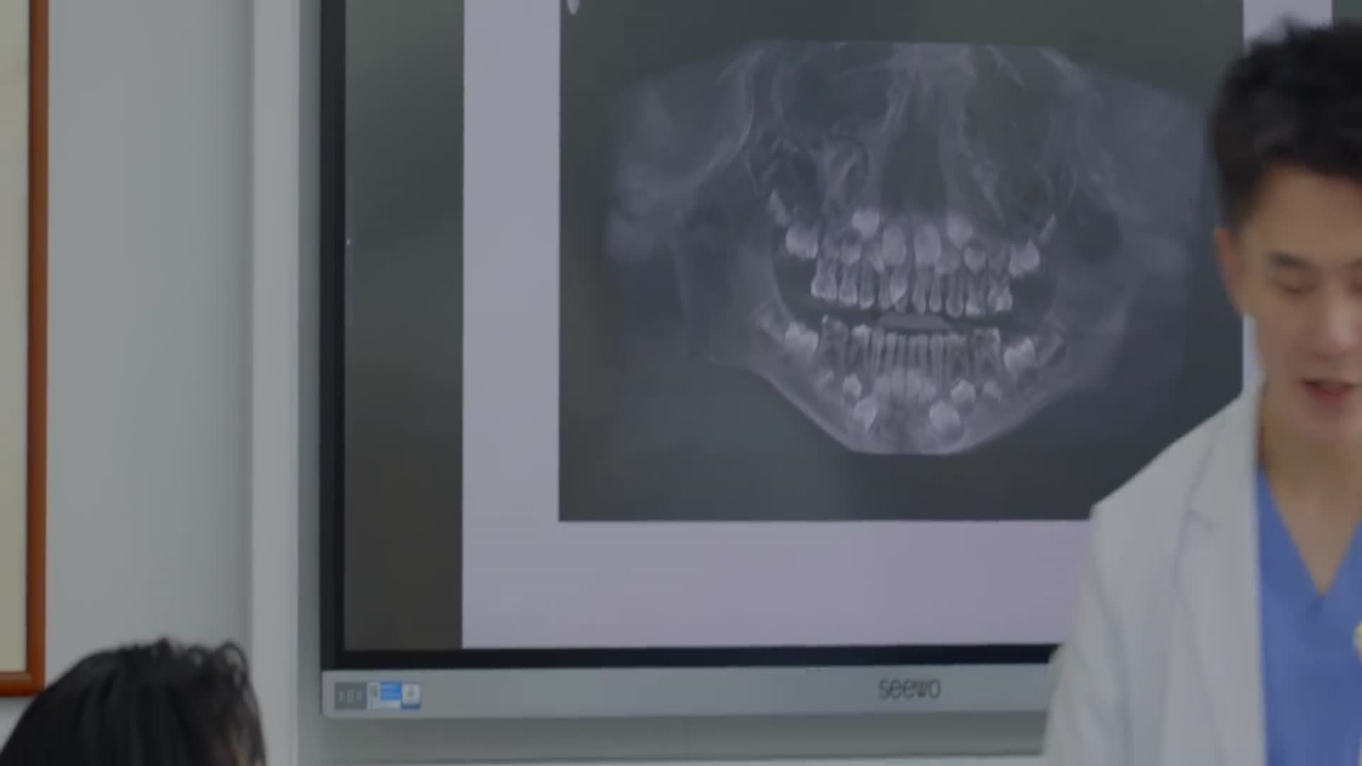Click the seewo logo on display bezel

pos(909,688)
